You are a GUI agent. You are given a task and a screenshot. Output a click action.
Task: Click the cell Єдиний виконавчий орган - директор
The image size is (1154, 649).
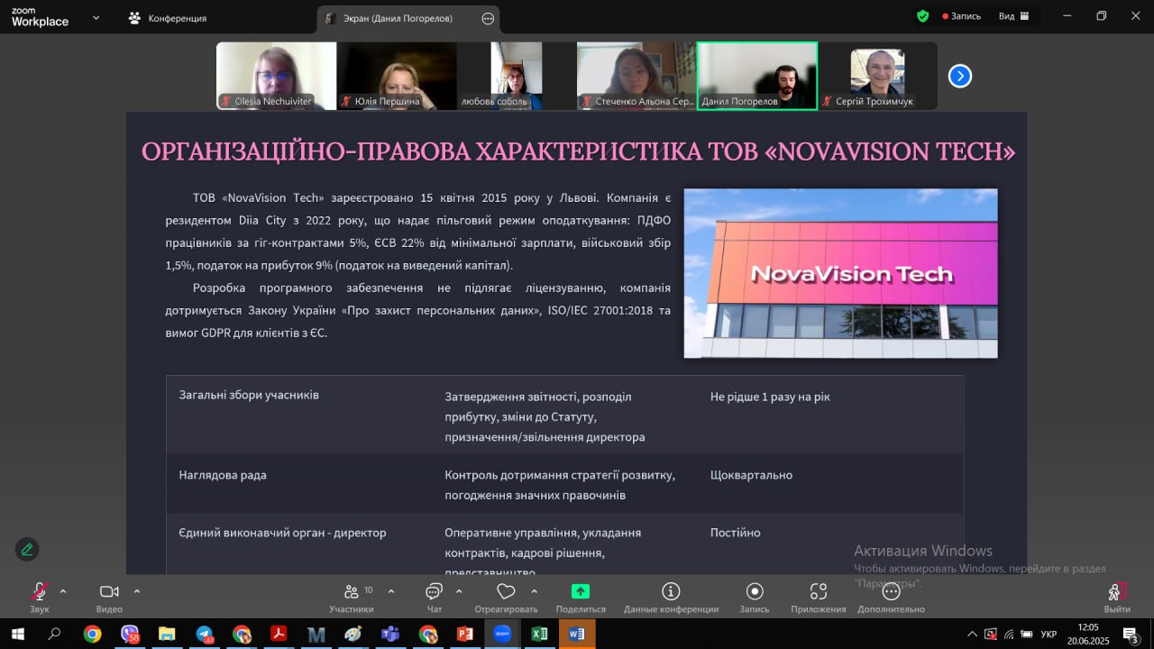282,533
